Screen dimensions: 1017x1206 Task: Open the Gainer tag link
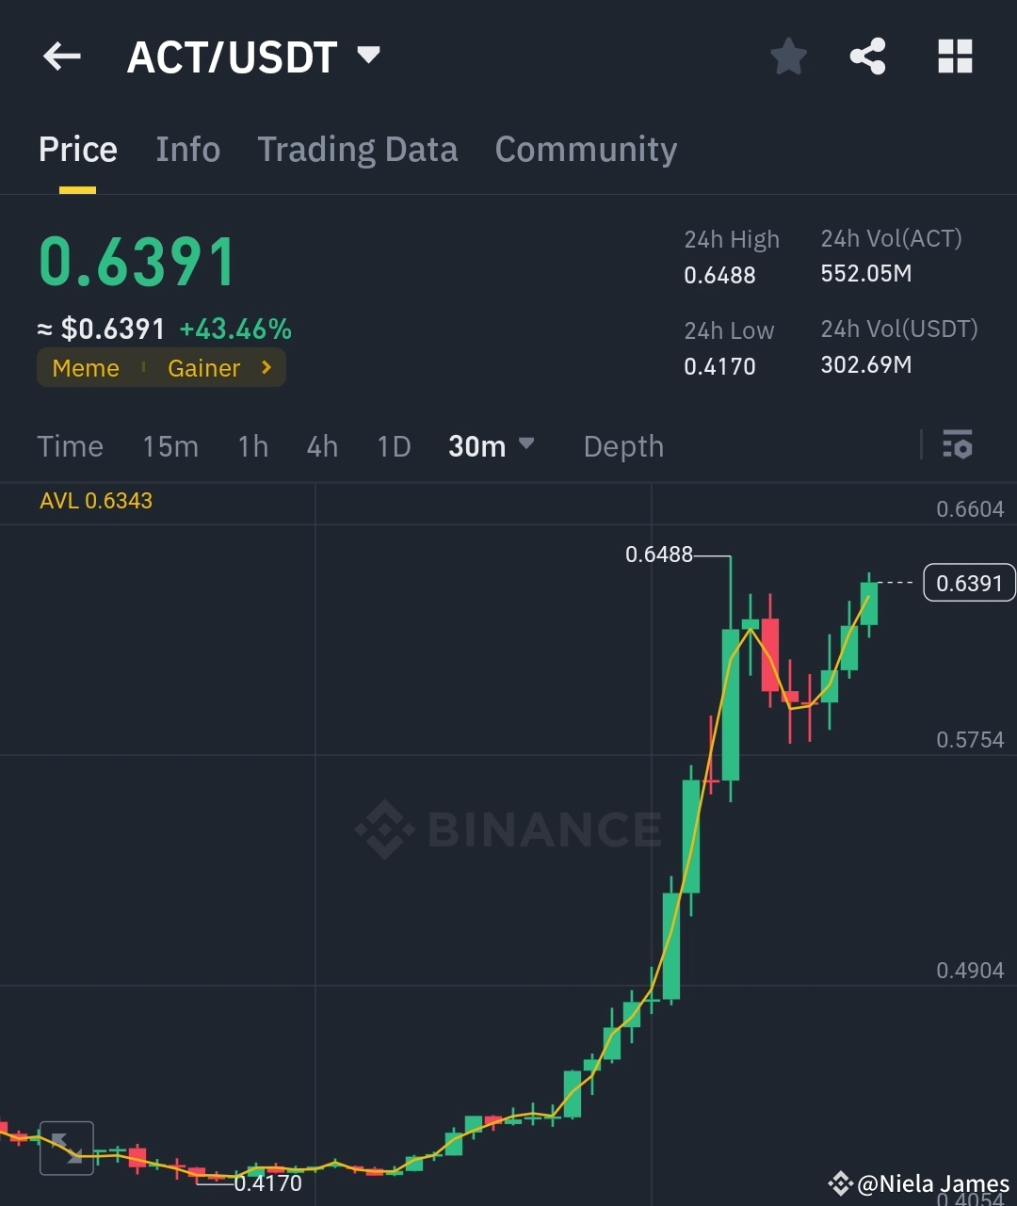[203, 368]
